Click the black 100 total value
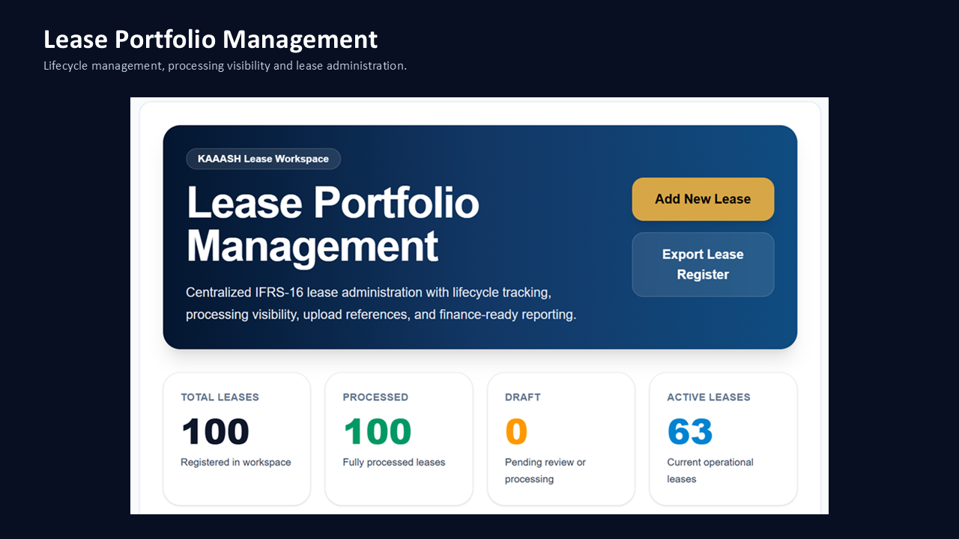959x539 pixels. tap(215, 432)
